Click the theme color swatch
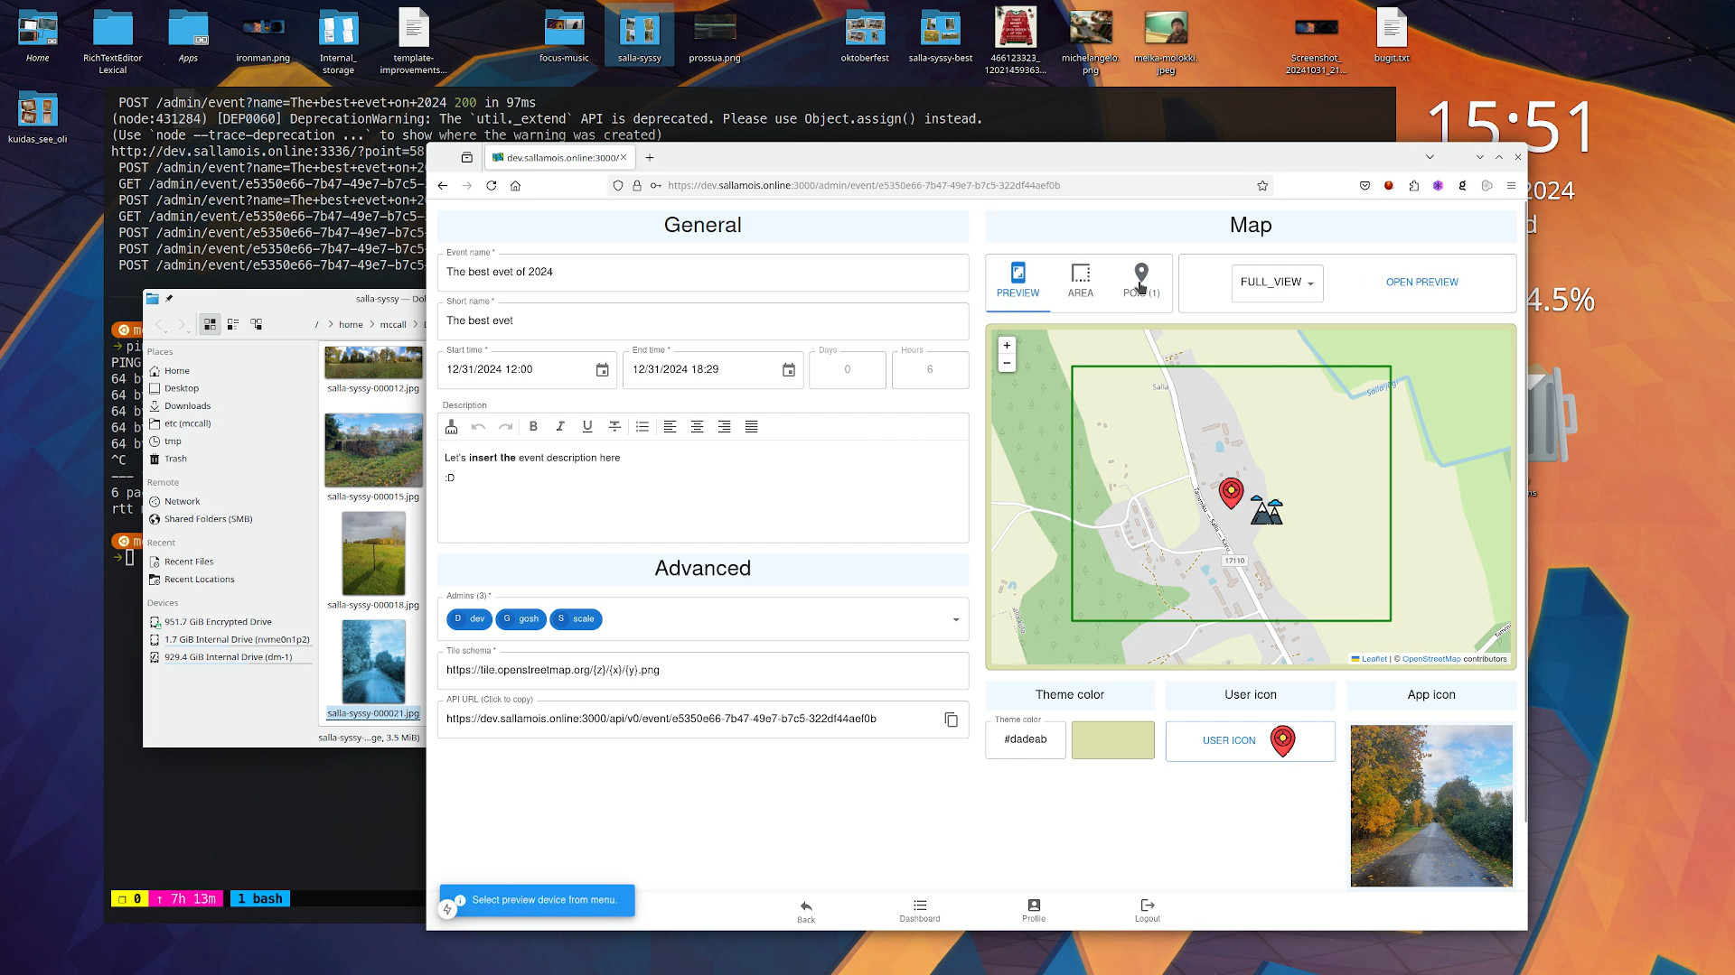 pos(1112,739)
